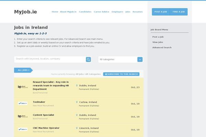
Task: Go to Home in the top navigation
Action: tap(55, 12)
